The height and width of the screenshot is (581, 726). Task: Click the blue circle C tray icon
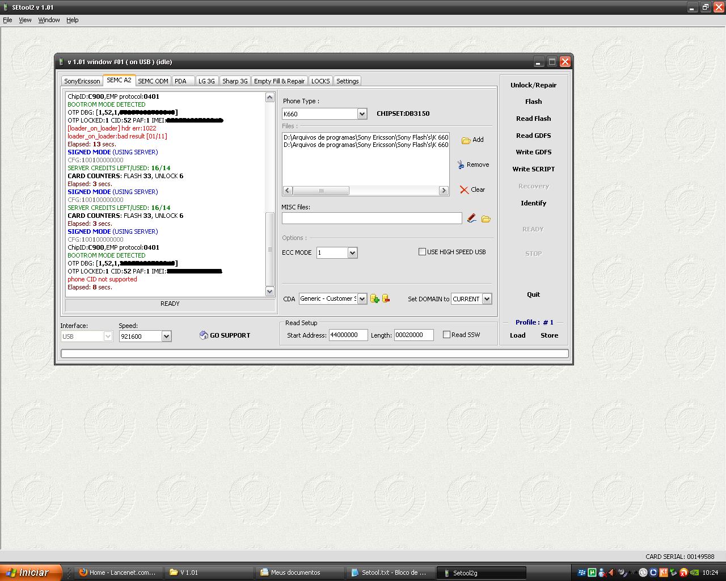click(653, 572)
